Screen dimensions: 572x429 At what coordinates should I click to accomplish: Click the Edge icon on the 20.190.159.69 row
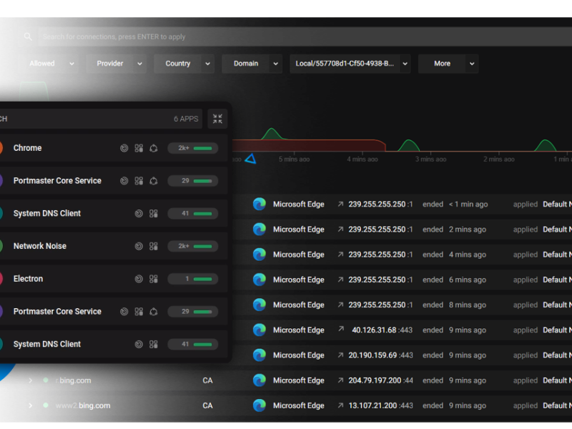tap(260, 355)
